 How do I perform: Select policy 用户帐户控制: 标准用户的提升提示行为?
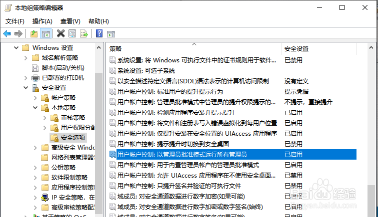170,92
